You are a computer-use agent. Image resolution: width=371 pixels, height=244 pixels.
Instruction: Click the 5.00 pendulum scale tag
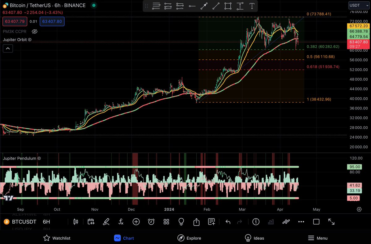(x=353, y=198)
